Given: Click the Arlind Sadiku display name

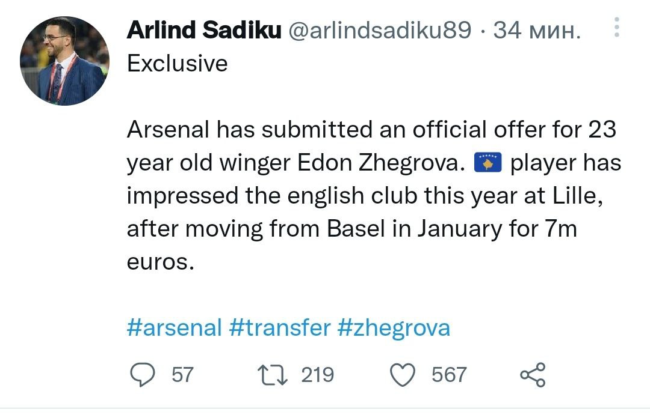Looking at the screenshot, I should click(x=204, y=31).
